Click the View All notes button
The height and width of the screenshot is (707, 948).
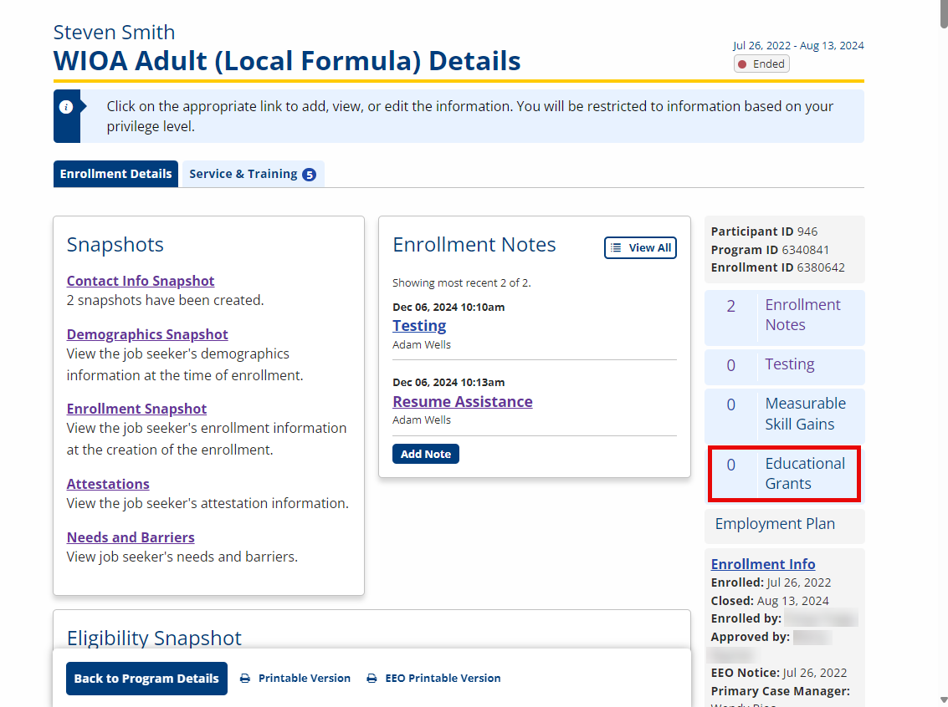coord(640,247)
